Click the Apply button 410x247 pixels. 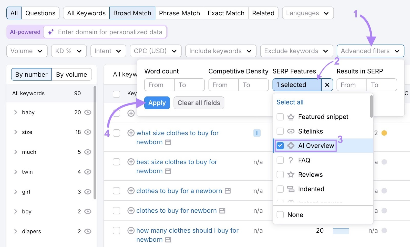pyautogui.click(x=157, y=103)
